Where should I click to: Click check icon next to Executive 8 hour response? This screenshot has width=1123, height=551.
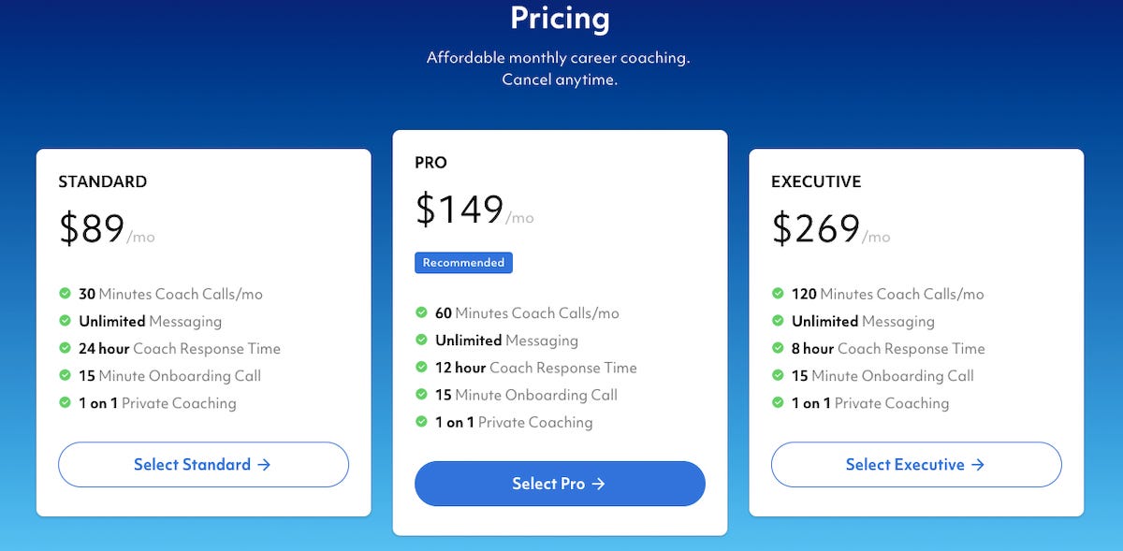(778, 348)
